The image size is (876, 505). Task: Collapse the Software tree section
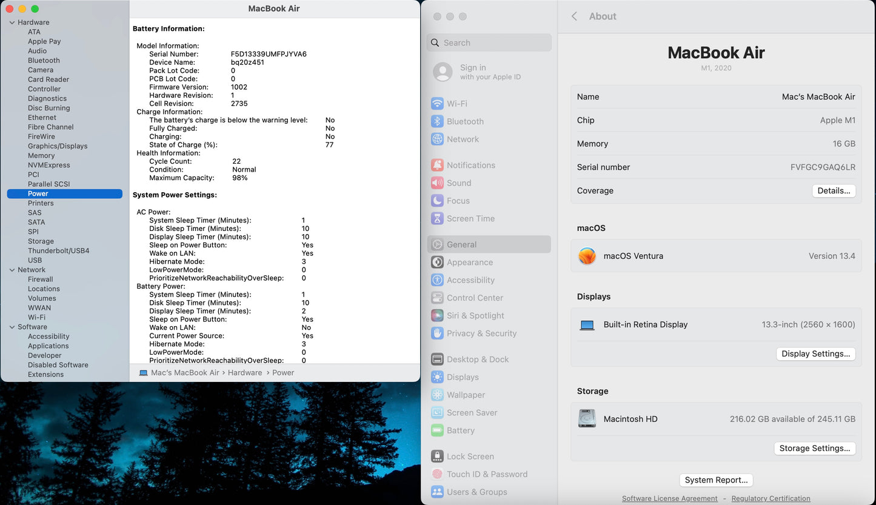12,327
